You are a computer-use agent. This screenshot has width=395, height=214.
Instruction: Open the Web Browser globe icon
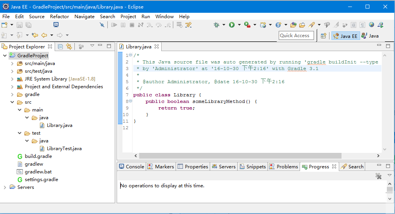(x=371, y=25)
